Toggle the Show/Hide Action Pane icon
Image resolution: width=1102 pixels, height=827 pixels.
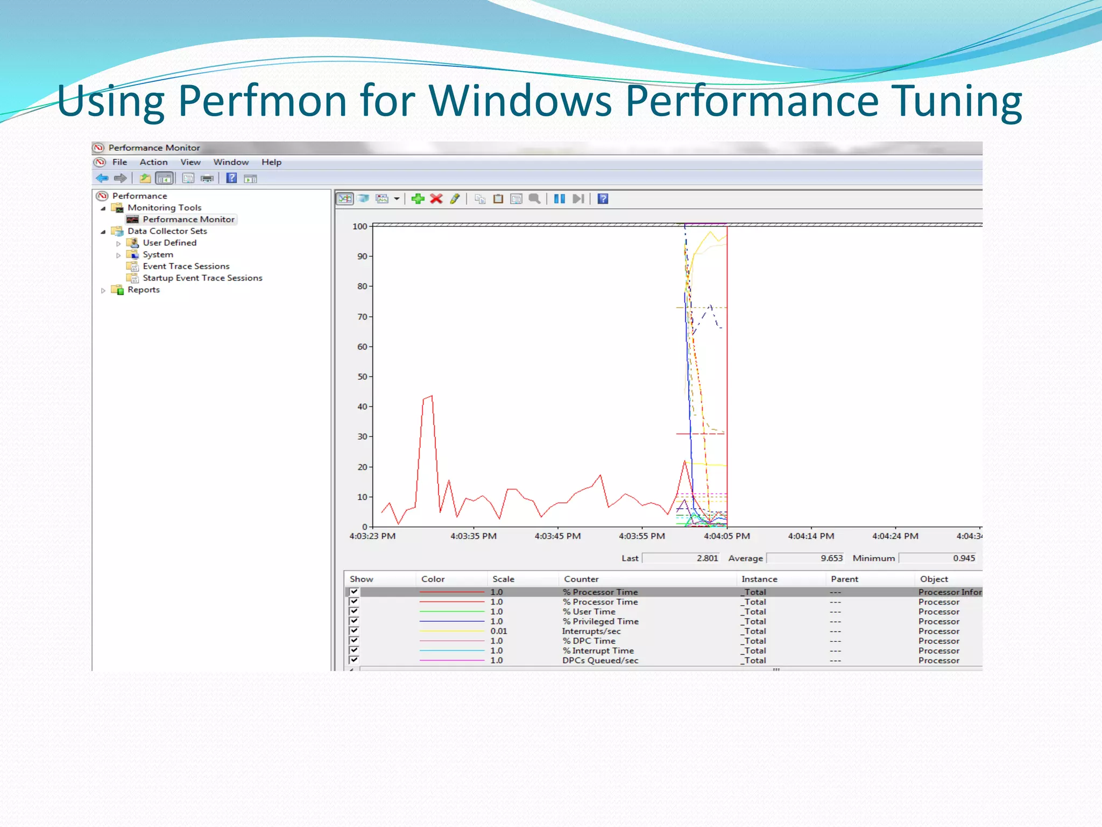(250, 179)
